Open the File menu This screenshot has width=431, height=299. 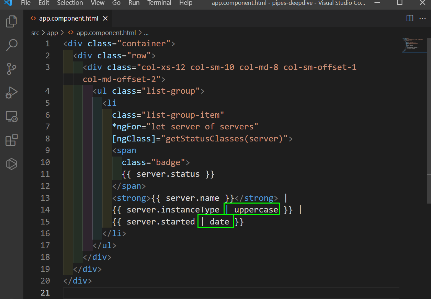click(x=25, y=3)
